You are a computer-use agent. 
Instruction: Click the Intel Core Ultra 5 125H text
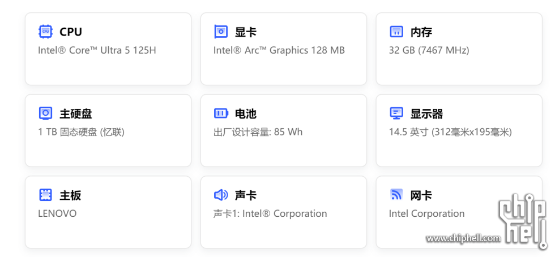click(x=97, y=50)
